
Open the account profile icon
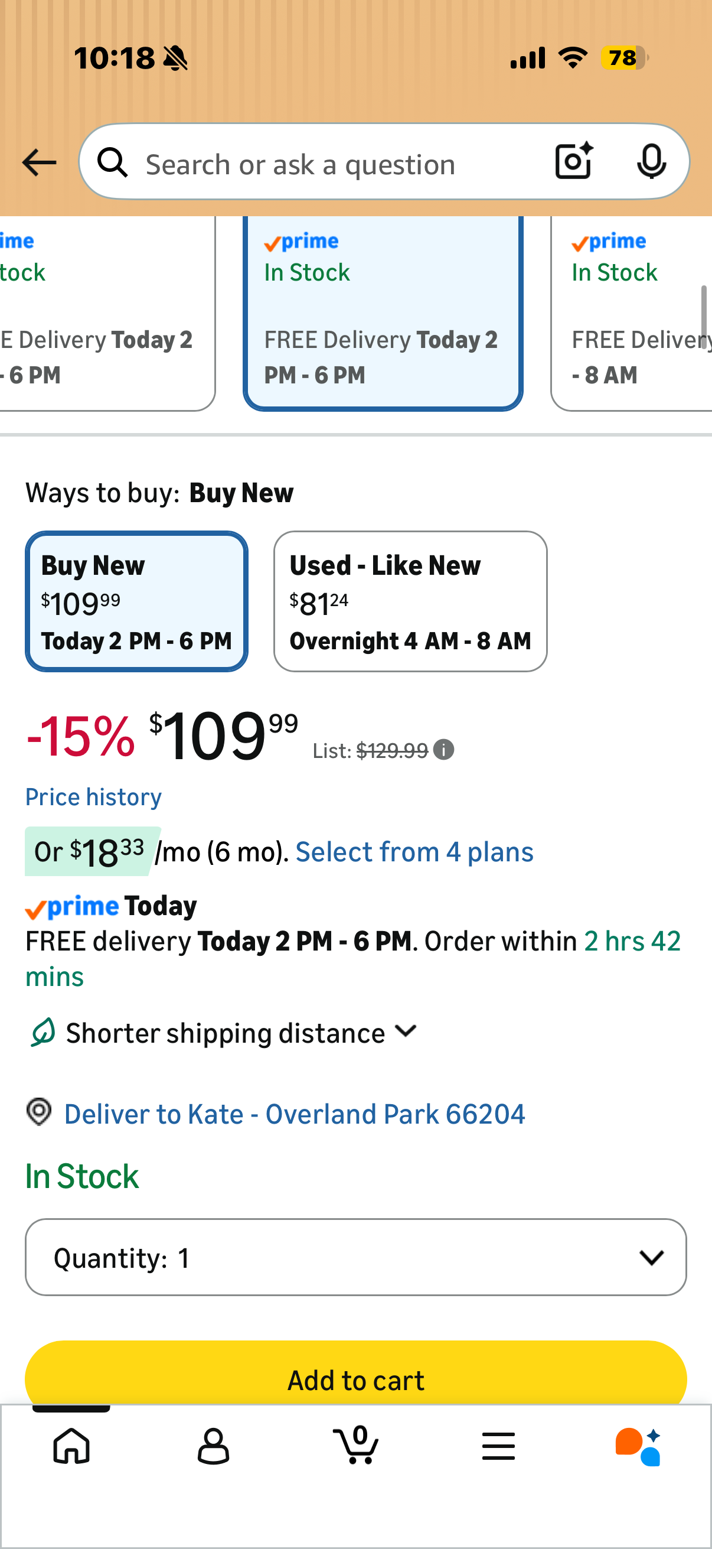pos(213,1446)
